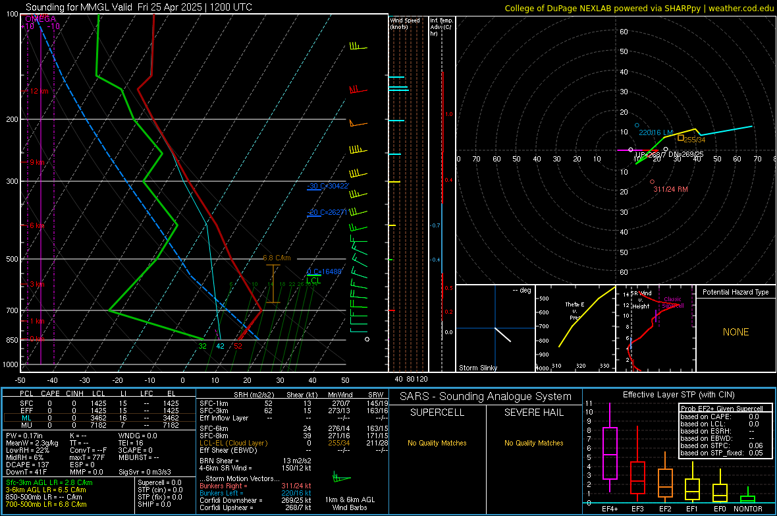Viewport: 777px width, 516px height.
Task: Click the -30 C=30422' level label
Action: [327, 186]
